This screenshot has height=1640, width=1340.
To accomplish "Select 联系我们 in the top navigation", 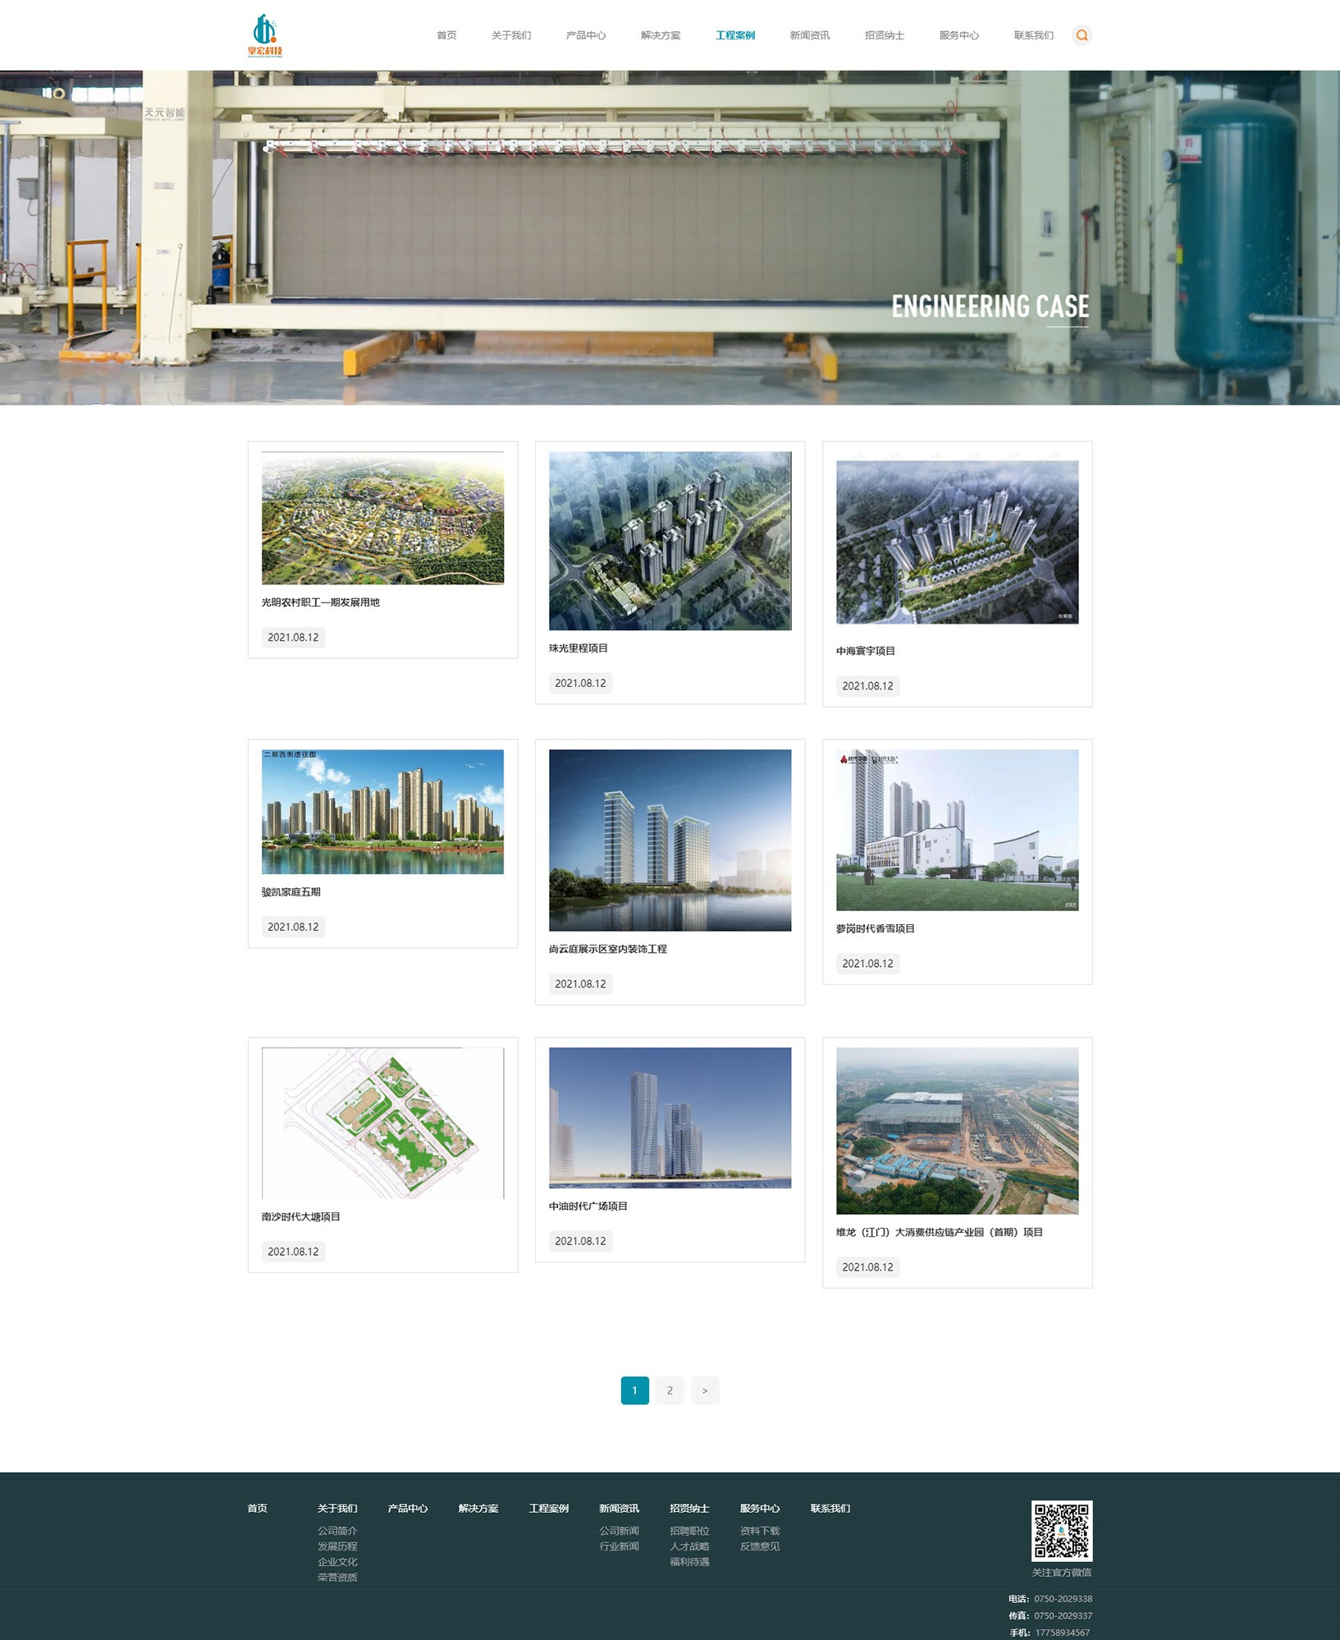I will point(1033,35).
